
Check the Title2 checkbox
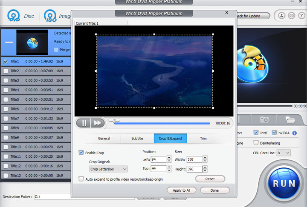[6, 71]
